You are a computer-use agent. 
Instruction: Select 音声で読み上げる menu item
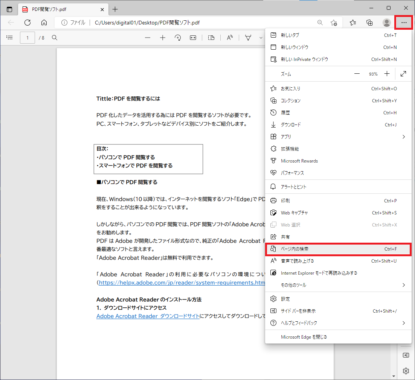tap(338, 261)
